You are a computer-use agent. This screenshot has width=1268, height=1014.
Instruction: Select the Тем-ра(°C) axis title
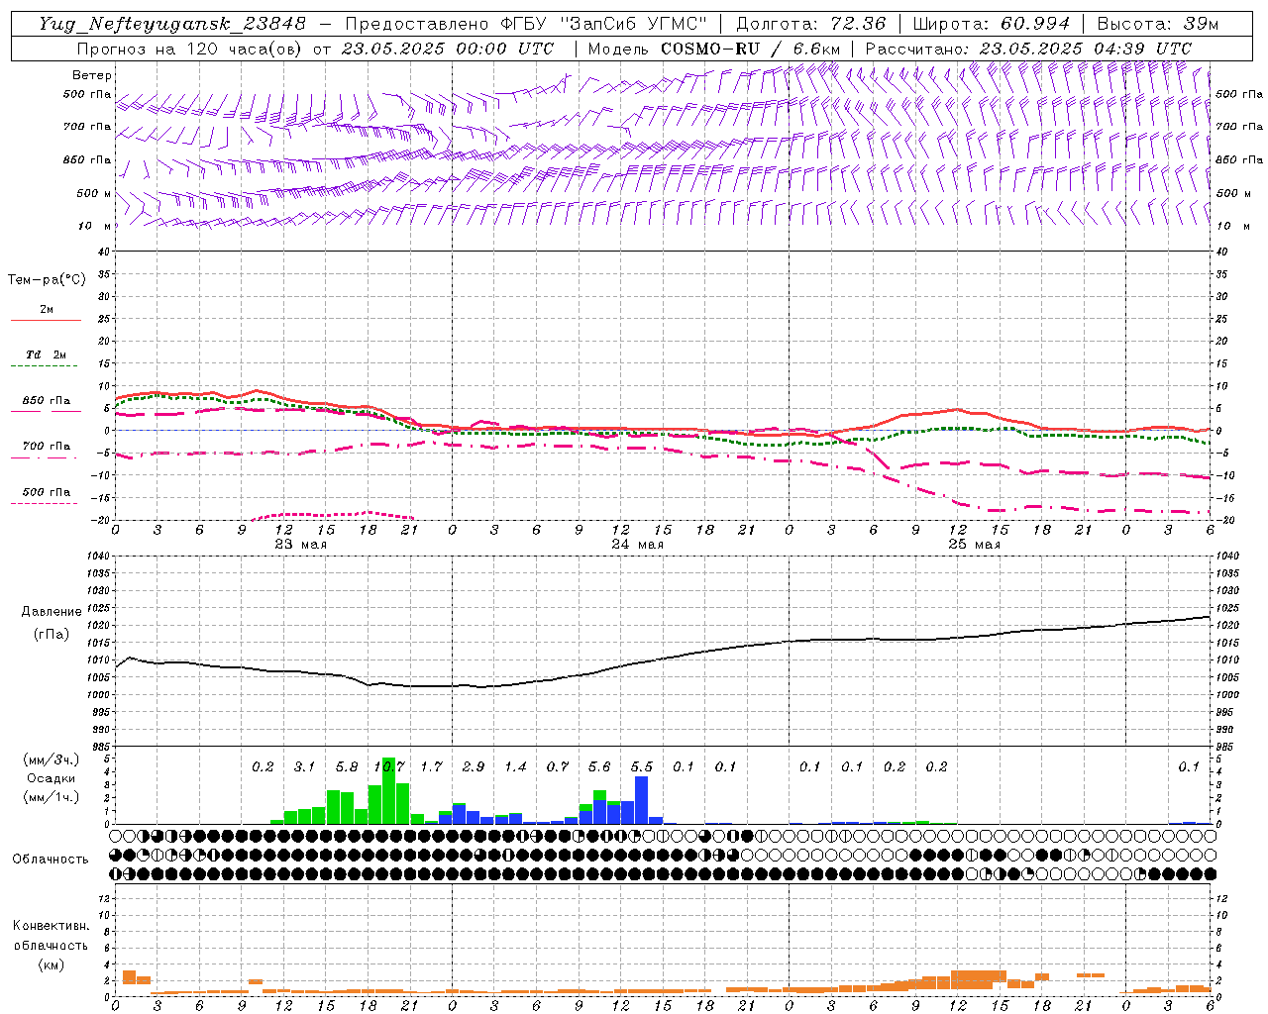pos(47,279)
